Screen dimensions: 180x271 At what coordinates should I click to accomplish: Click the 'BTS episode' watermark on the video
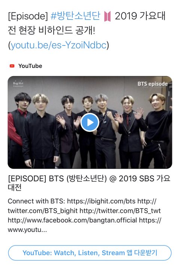coord(153,84)
